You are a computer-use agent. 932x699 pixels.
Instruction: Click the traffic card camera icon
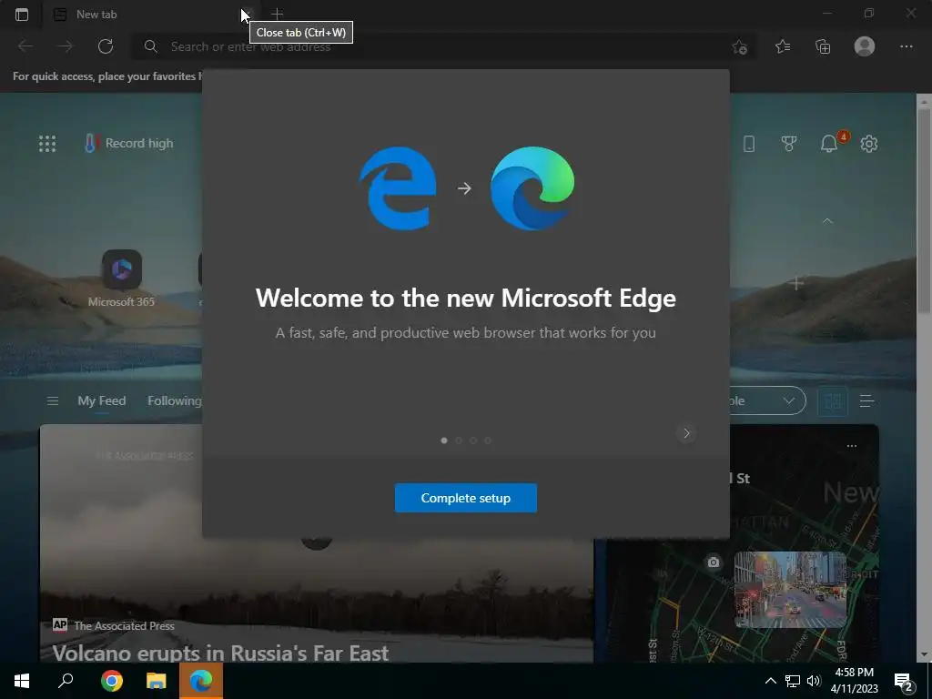pyautogui.click(x=714, y=562)
